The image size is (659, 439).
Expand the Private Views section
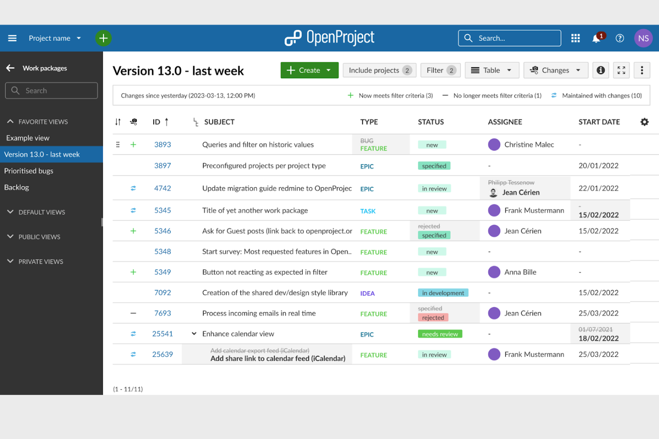[x=10, y=262]
